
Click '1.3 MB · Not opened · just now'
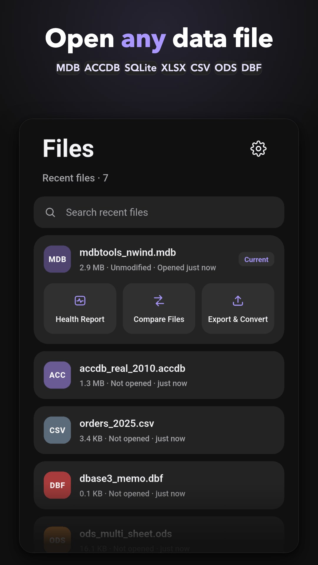pos(133,383)
